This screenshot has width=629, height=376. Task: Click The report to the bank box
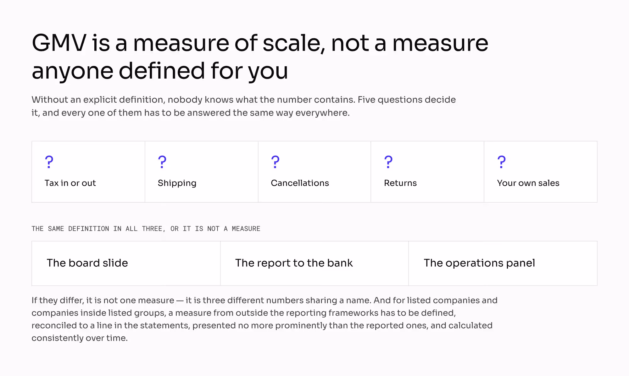tap(314, 264)
